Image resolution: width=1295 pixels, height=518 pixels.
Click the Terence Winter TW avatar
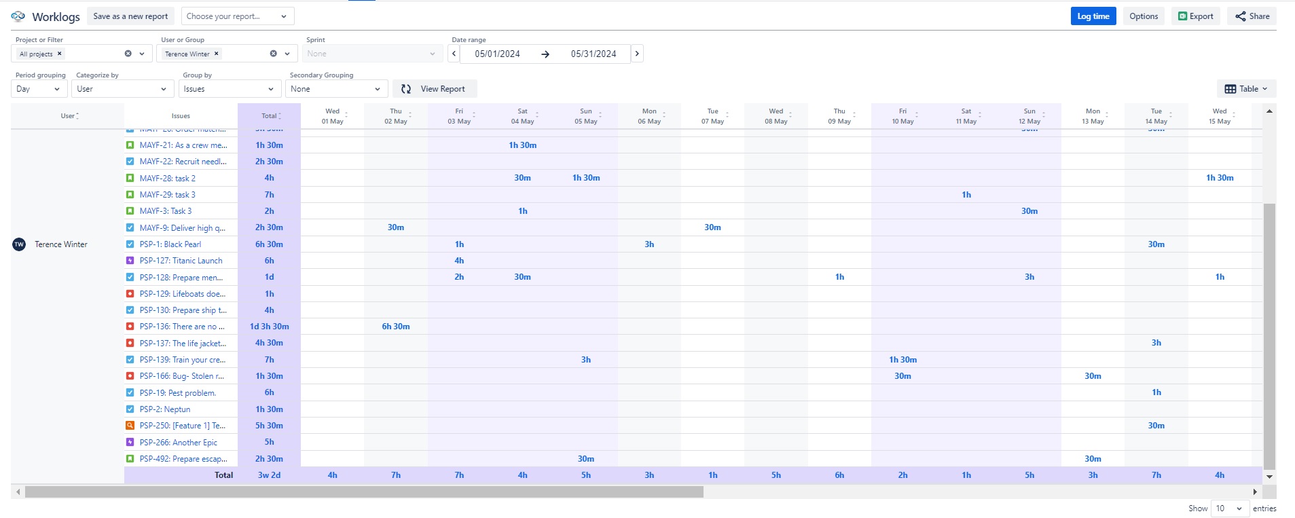19,244
